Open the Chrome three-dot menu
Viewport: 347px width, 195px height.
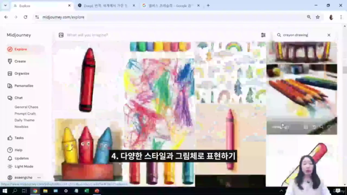coord(341,17)
